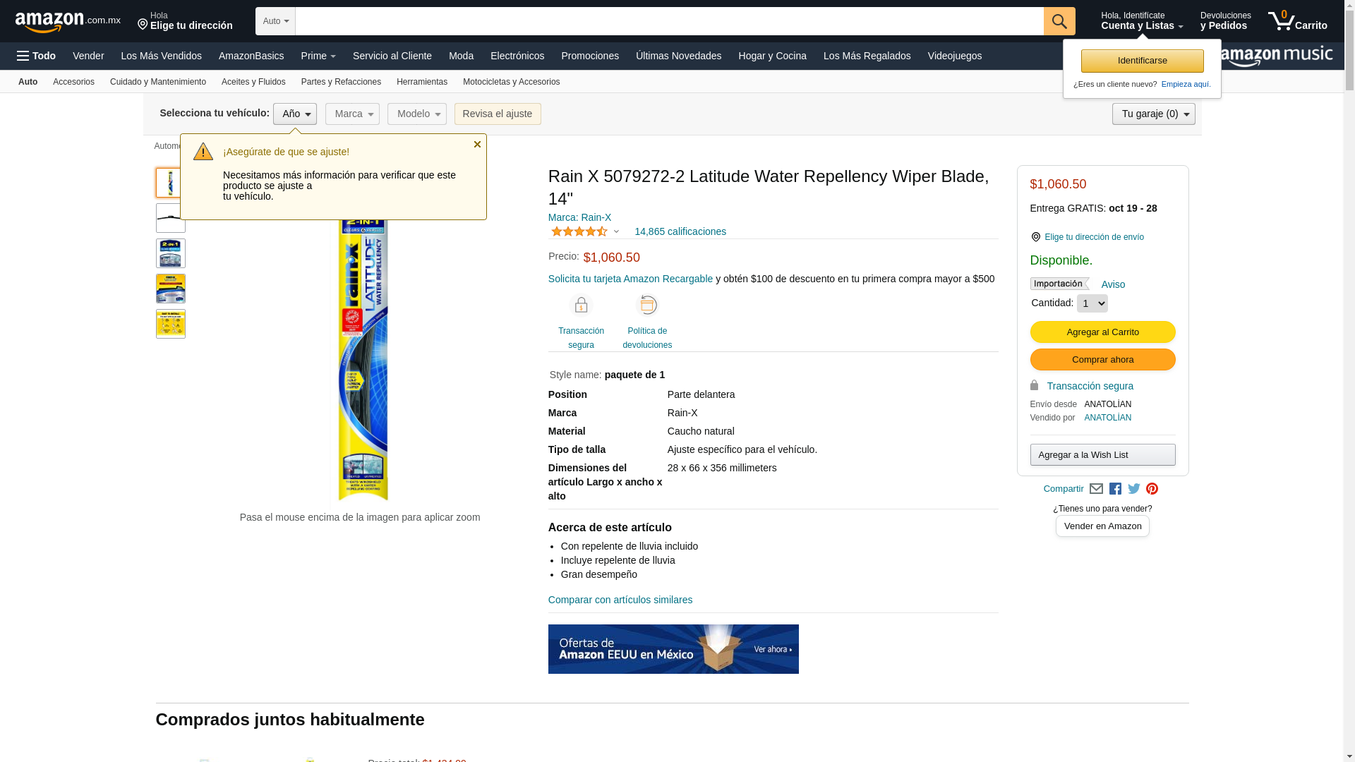Open the shopping cart icon
The height and width of the screenshot is (762, 1355).
coord(1297,21)
